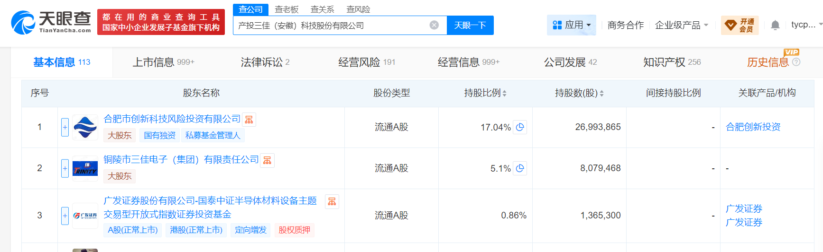Open equity structure icon for 铜陵市三佳电子
The height and width of the screenshot is (252, 823).
(x=268, y=161)
